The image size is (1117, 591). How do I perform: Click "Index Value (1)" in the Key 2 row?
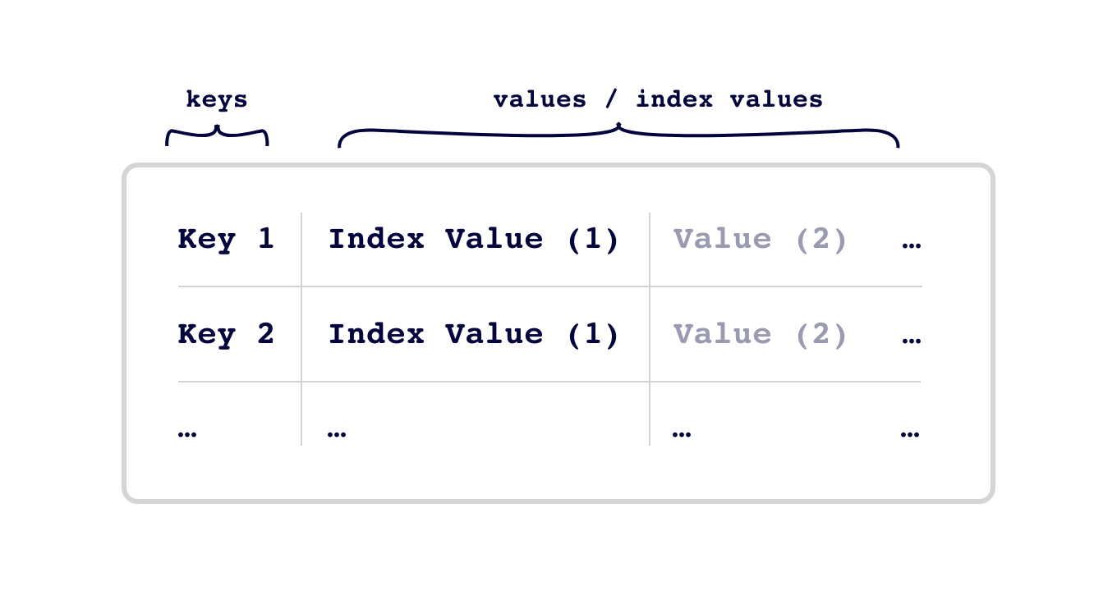(x=474, y=334)
